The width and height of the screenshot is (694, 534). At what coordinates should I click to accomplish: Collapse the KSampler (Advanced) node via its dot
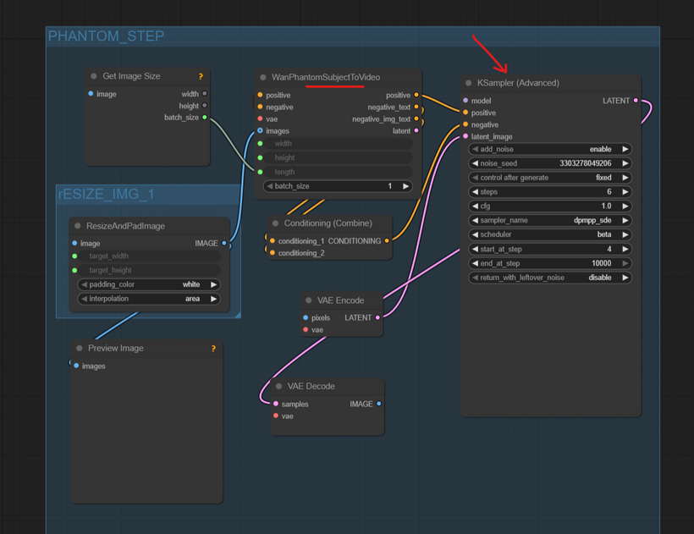coord(468,83)
